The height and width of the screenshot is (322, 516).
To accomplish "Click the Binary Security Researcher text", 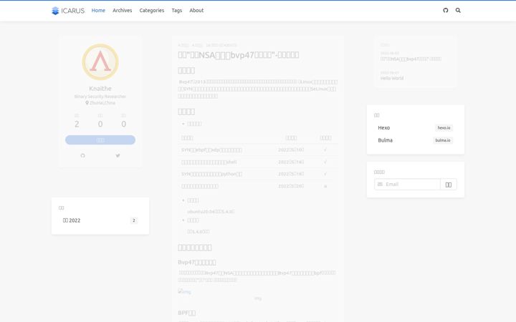I will [100, 97].
